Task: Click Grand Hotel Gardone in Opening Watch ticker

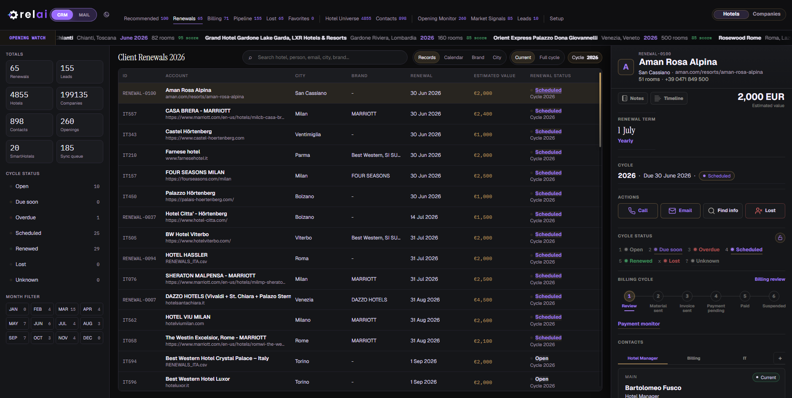Action: (x=276, y=38)
